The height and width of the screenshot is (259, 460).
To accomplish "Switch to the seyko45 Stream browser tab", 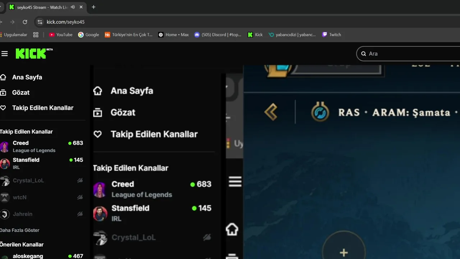I will pyautogui.click(x=46, y=7).
